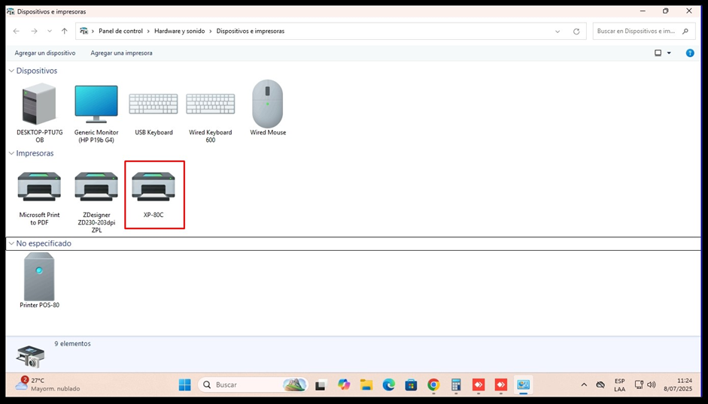This screenshot has height=404, width=708.
Task: Open the view options dropdown arrow
Action: pyautogui.click(x=669, y=53)
